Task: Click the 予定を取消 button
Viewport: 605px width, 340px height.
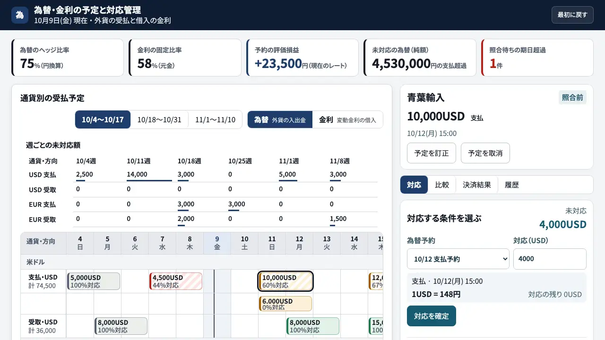Action: [x=485, y=153]
